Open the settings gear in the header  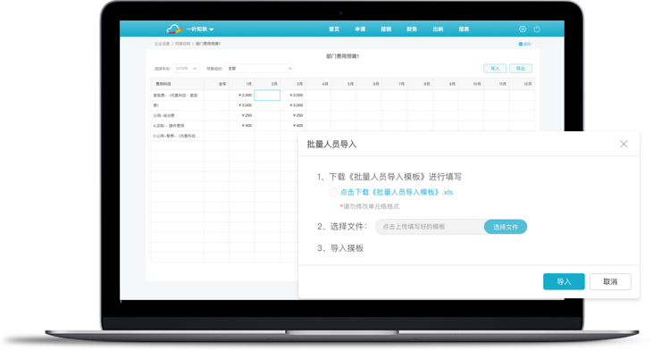click(x=523, y=29)
